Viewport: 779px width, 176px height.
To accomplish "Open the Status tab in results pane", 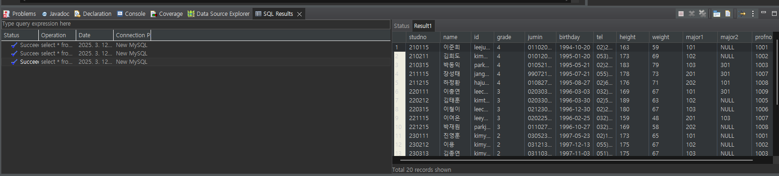I will [x=401, y=26].
